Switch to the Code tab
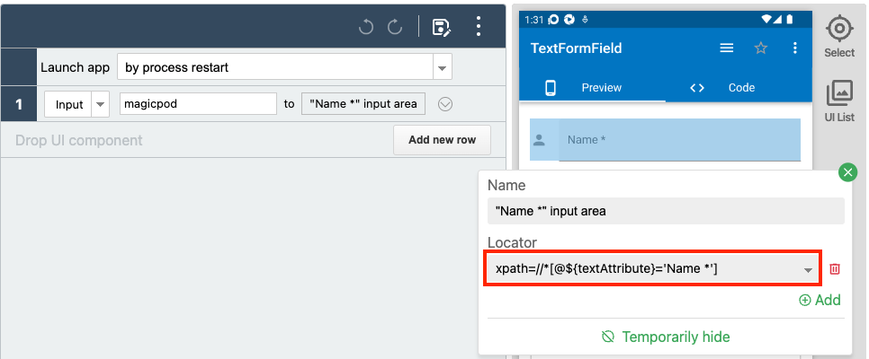869x359 pixels. 739,87
